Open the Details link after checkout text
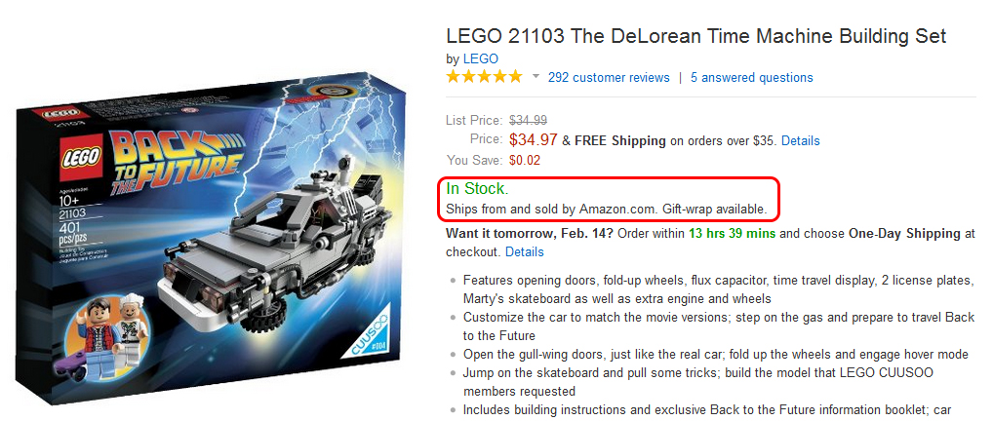 pyautogui.click(x=524, y=252)
